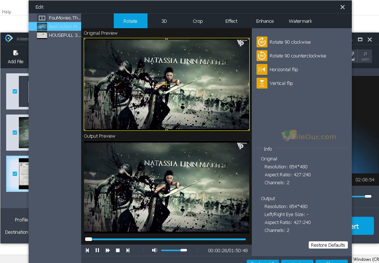Screen dimensions: 379x263
Task: Click the main window volume slider knob
Action: (368, 196)
